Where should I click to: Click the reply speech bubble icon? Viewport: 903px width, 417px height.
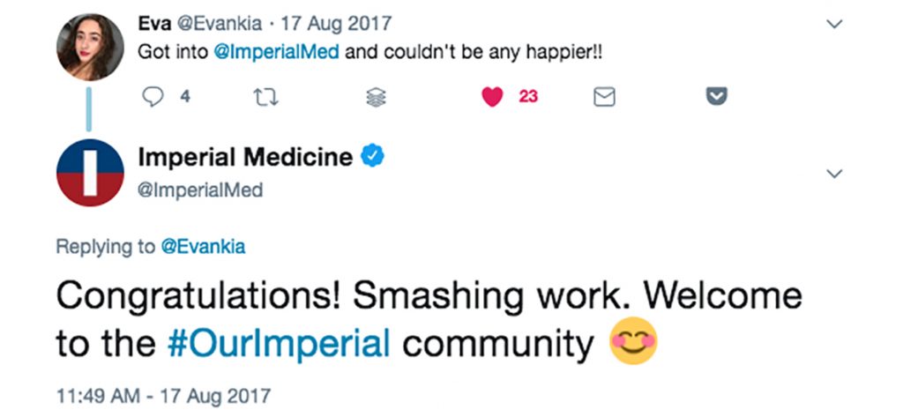[153, 98]
